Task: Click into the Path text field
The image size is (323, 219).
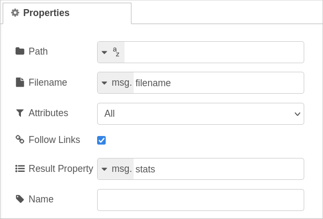Action: pos(214,52)
